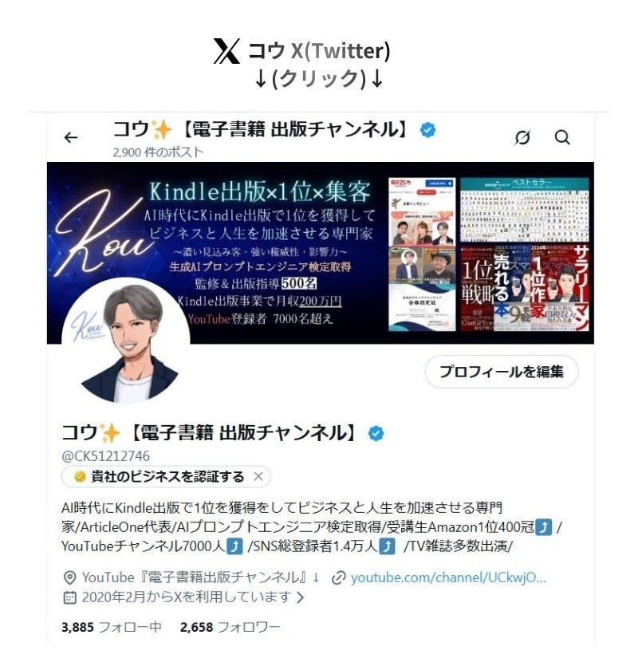Click the chain link icon beside URL
The height and width of the screenshot is (666, 638).
click(339, 577)
